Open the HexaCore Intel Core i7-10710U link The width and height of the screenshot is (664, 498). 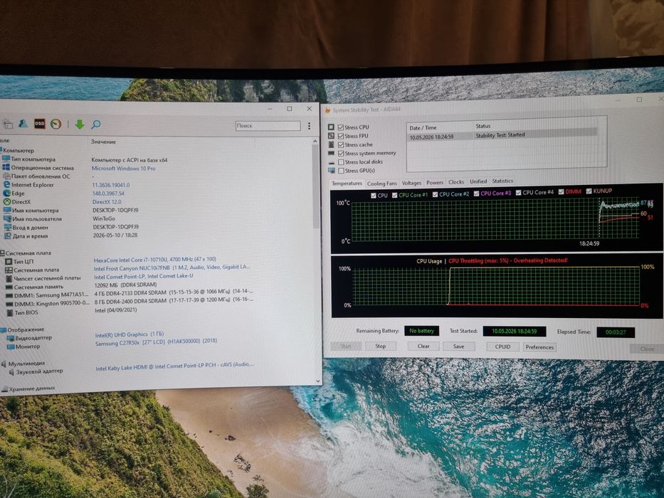155,259
